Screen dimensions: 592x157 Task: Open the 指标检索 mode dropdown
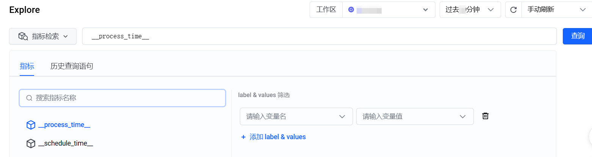[43, 36]
